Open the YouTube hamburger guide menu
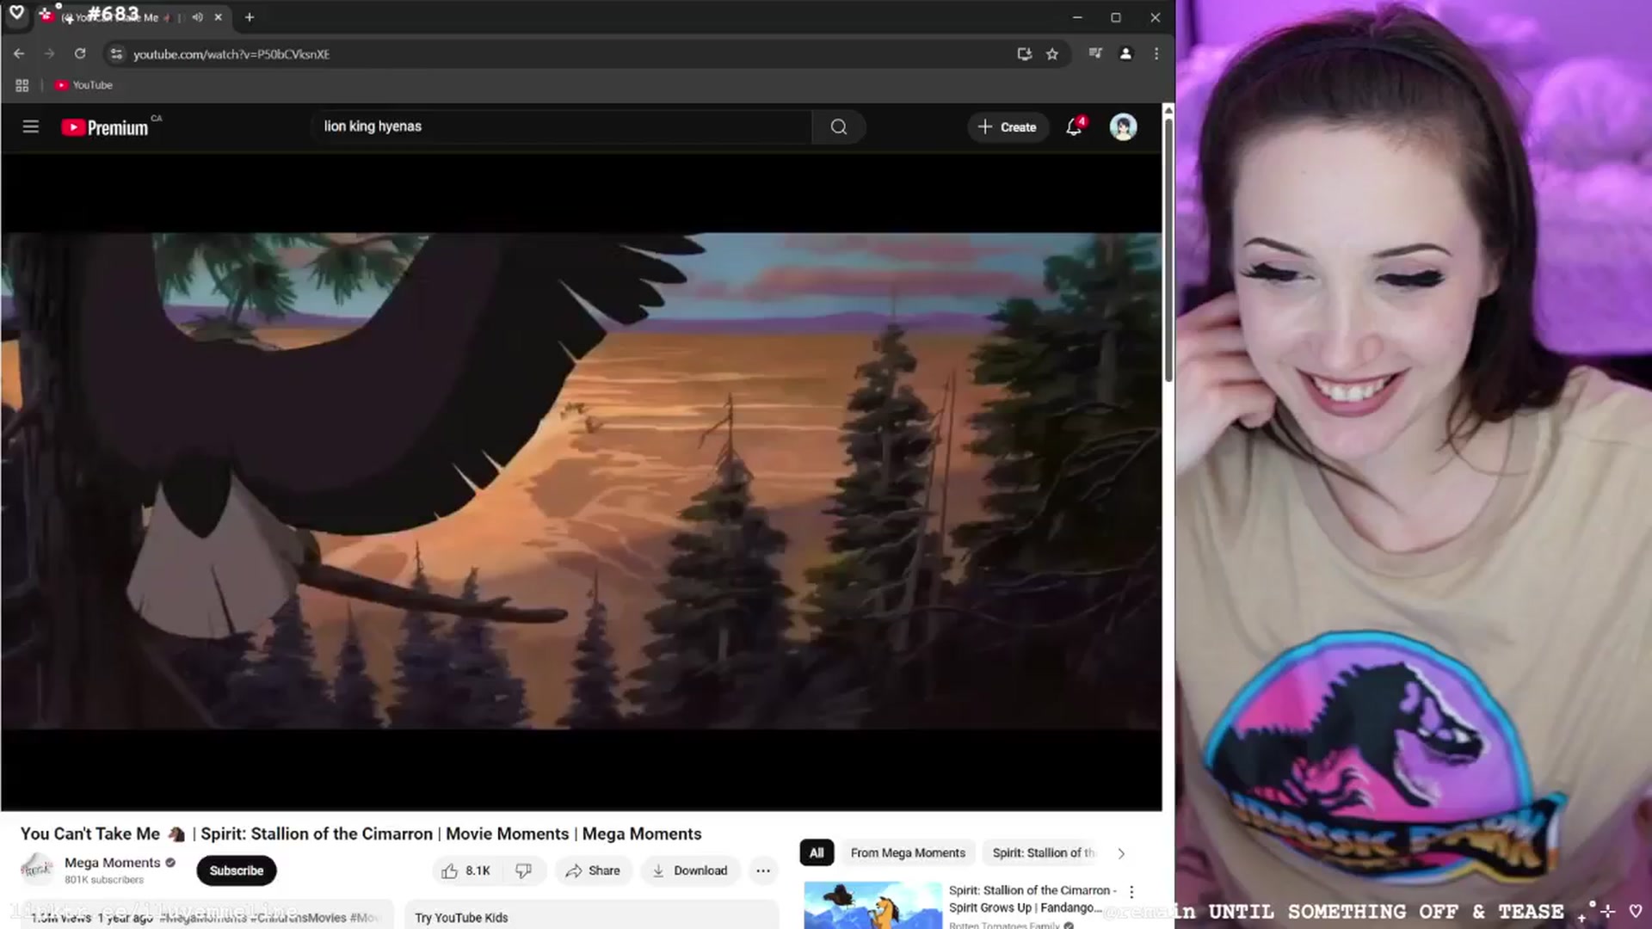The height and width of the screenshot is (929, 1652). [31, 127]
